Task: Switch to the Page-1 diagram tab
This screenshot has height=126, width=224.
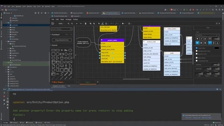Action: coord(88,82)
